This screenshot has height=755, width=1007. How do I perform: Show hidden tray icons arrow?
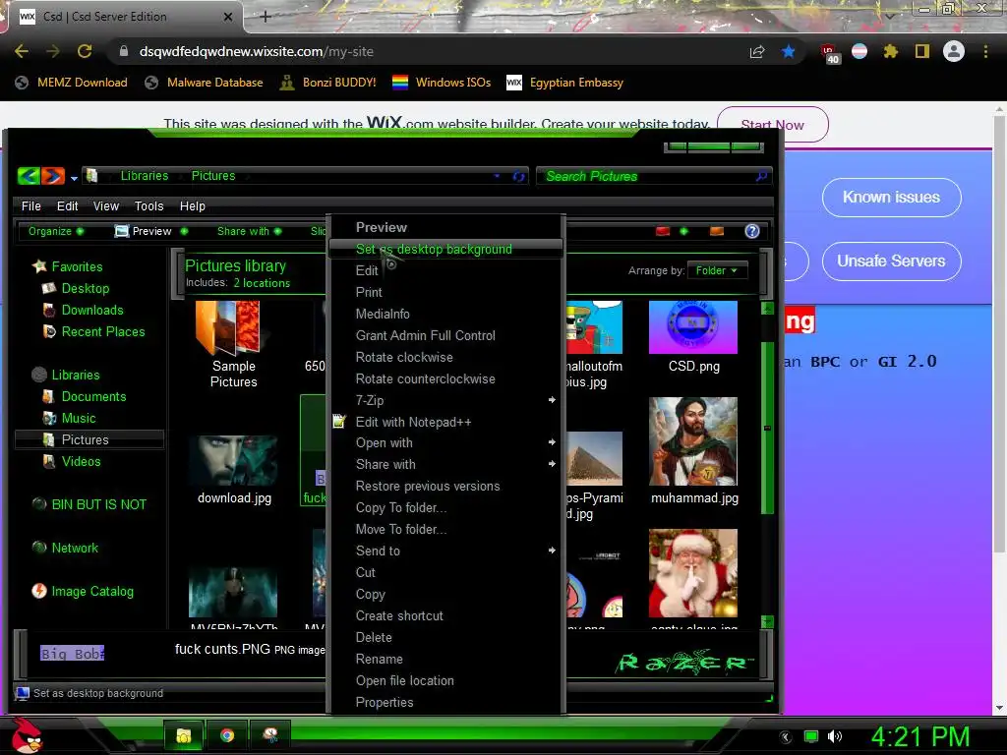786,737
